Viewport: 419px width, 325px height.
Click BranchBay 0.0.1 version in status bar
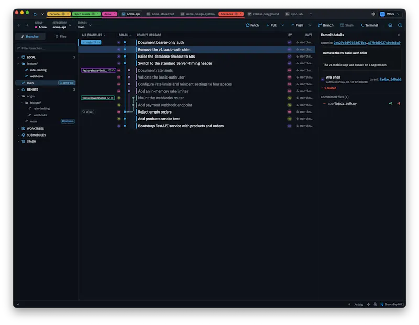tap(392, 305)
